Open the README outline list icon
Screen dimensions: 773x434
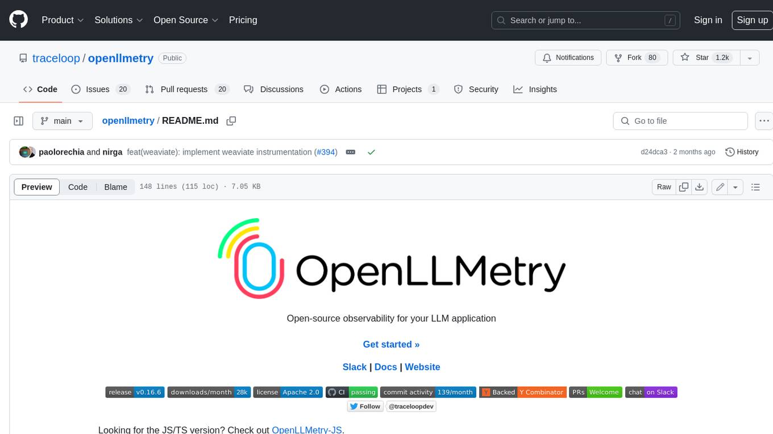tap(755, 187)
